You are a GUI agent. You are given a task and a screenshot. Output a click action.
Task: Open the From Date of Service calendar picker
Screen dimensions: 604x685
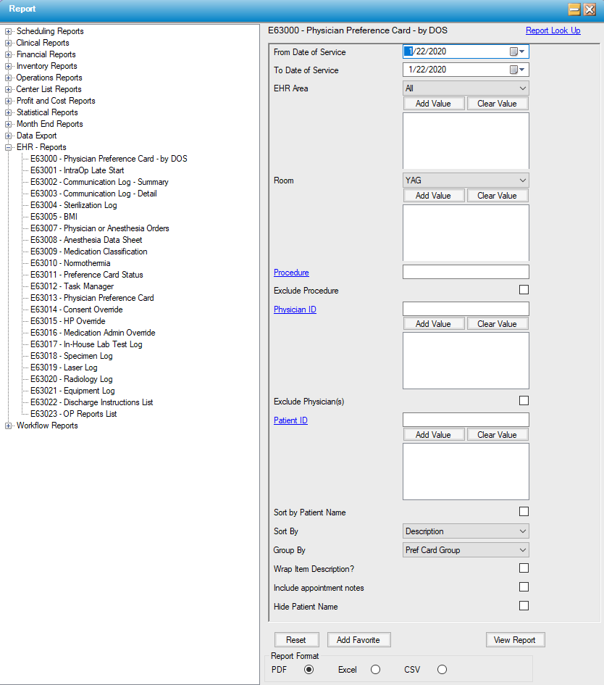[517, 51]
